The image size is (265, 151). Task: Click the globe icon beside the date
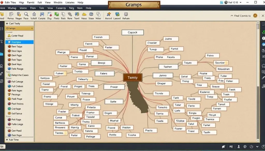[x=226, y=3]
